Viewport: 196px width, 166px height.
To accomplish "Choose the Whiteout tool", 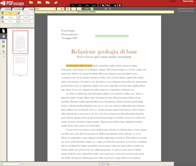I will click(25, 13).
